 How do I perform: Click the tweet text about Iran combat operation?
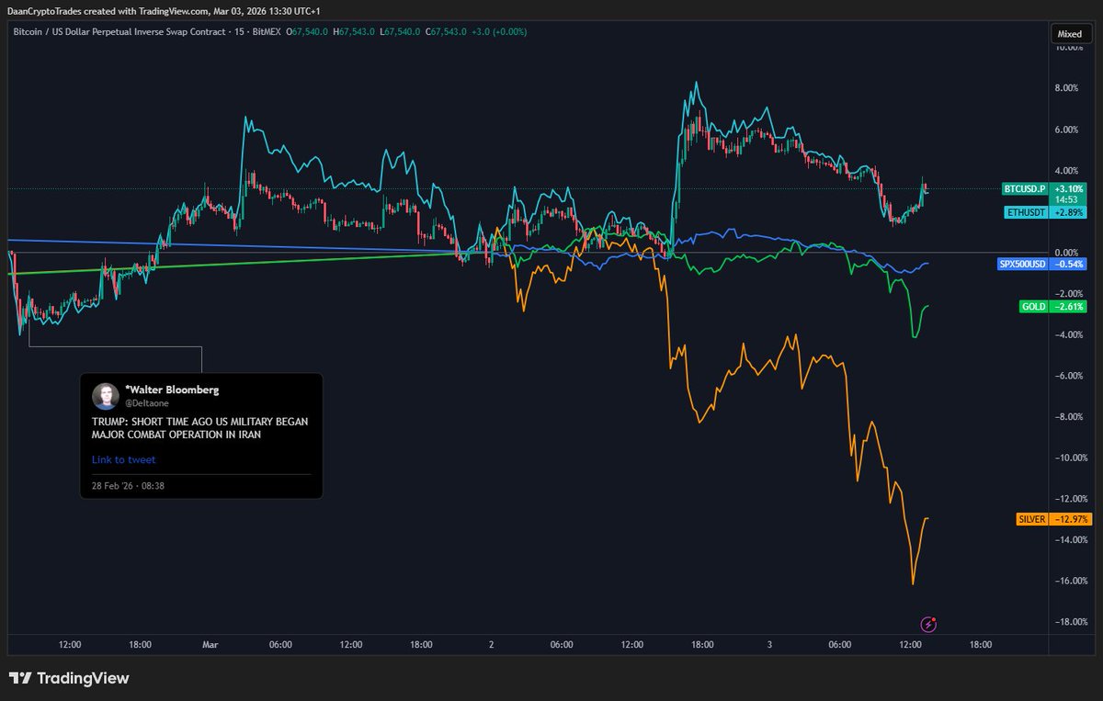(x=199, y=427)
